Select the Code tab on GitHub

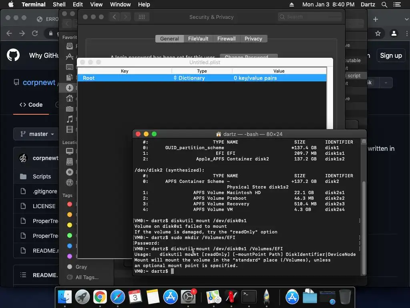31,105
